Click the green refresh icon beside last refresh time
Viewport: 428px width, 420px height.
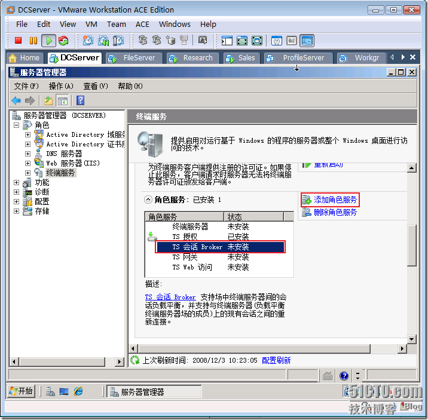coord(135,360)
